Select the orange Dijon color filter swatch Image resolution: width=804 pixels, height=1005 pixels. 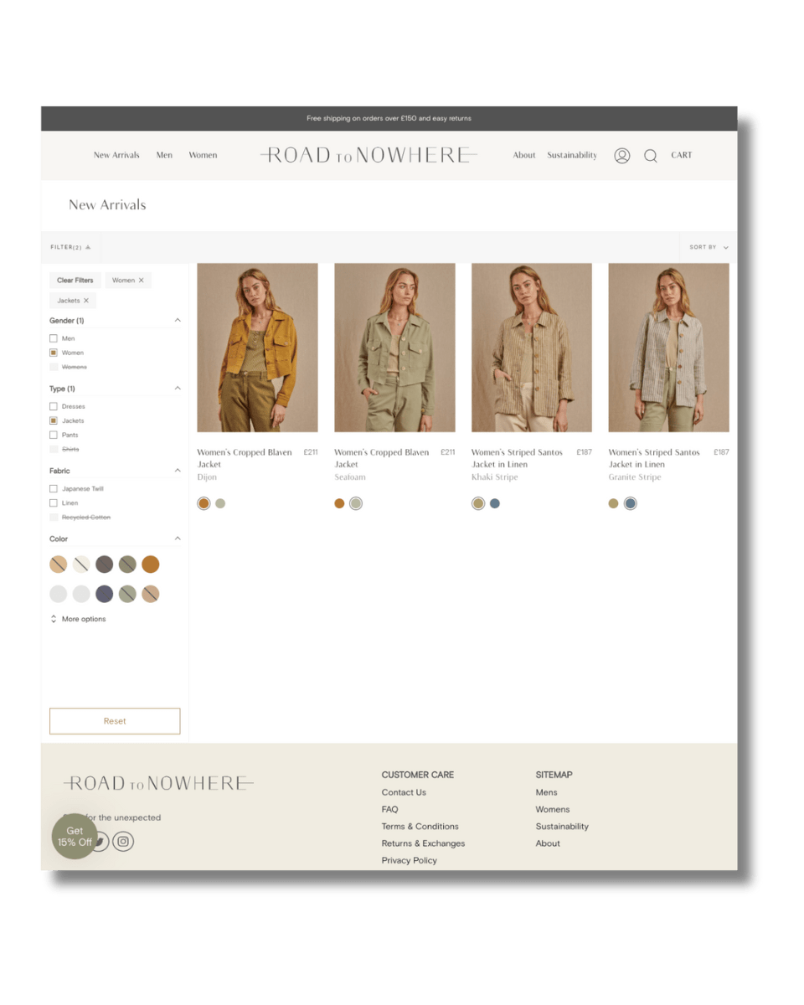coord(150,564)
